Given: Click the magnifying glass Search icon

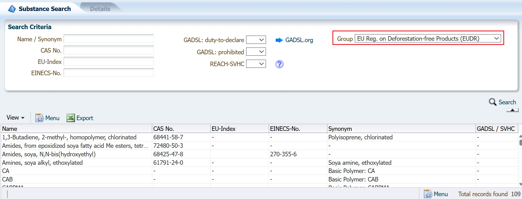Looking at the screenshot, I should coord(493,102).
